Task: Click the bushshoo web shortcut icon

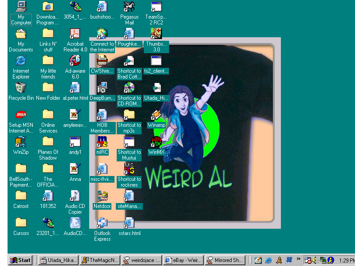Action: (102, 6)
